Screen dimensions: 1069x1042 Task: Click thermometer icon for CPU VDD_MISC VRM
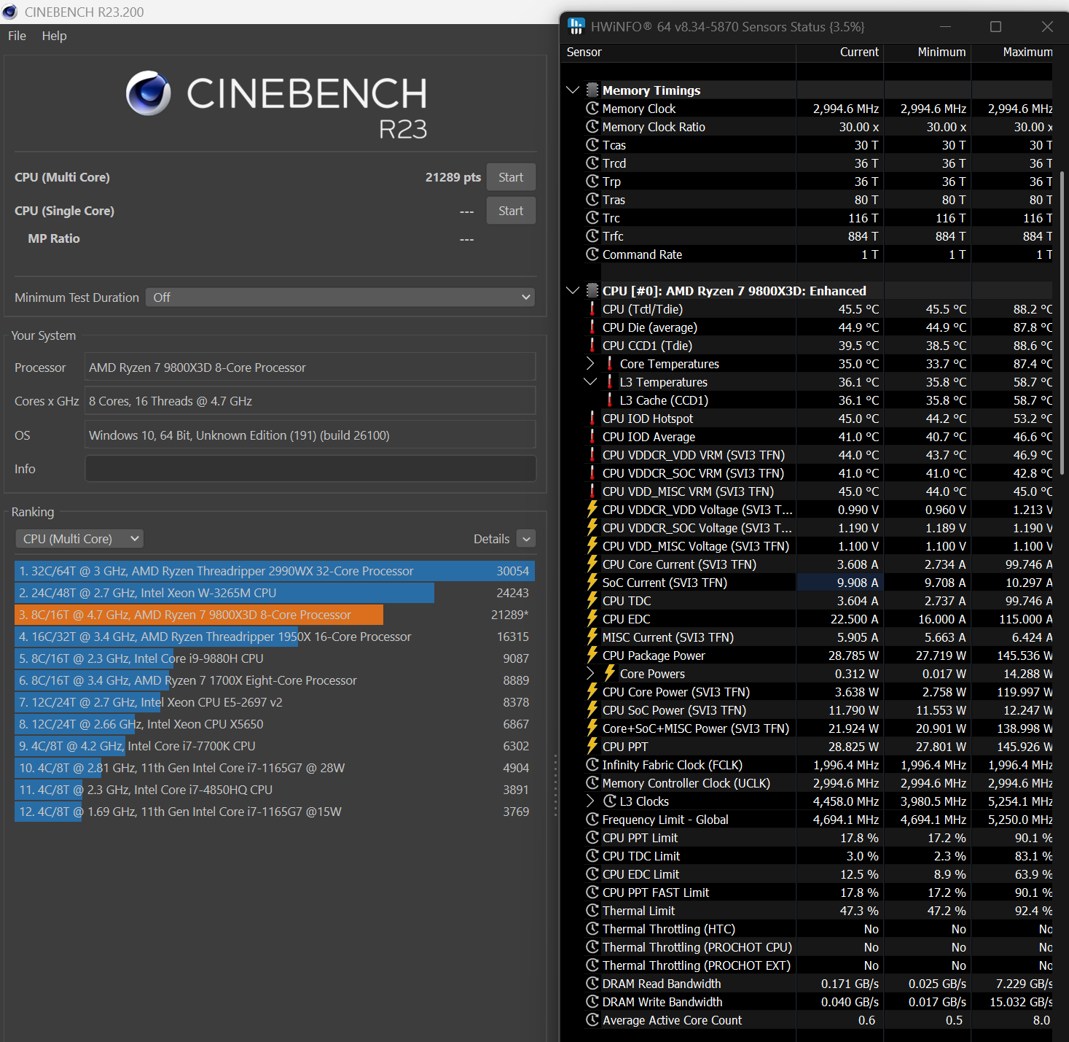click(x=592, y=491)
